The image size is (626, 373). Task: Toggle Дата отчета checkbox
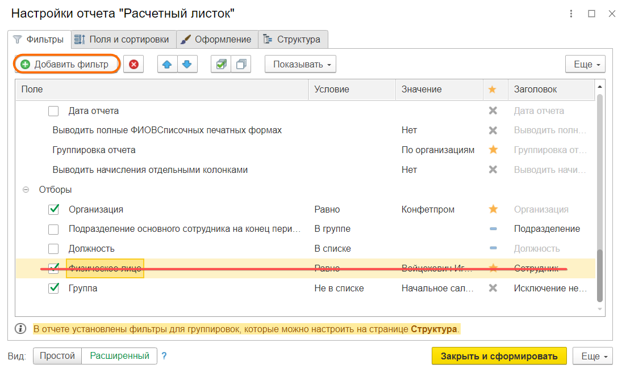click(53, 111)
